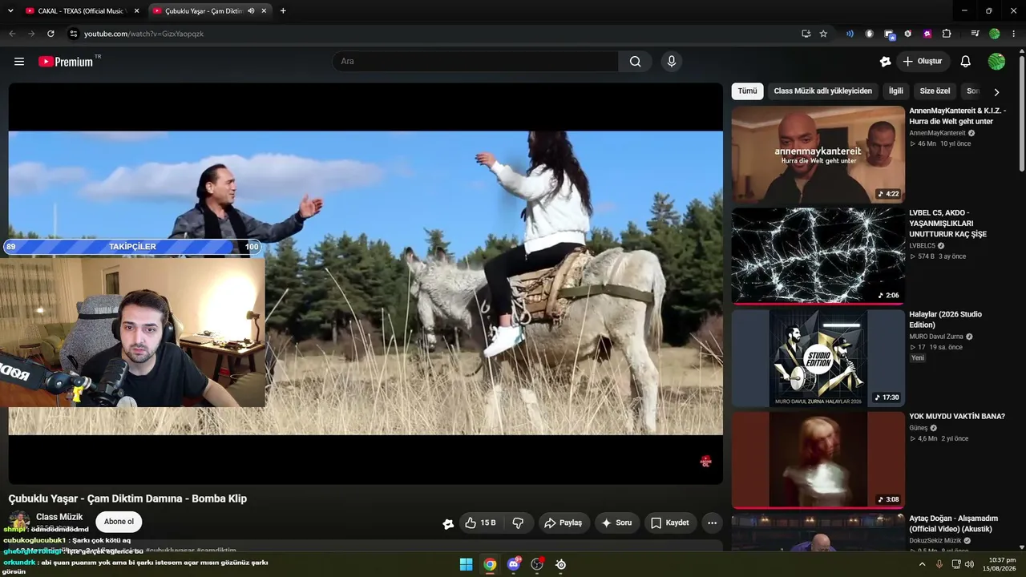Open tab search dropdown in Chrome
Viewport: 1026px width, 577px height.
tap(12, 11)
